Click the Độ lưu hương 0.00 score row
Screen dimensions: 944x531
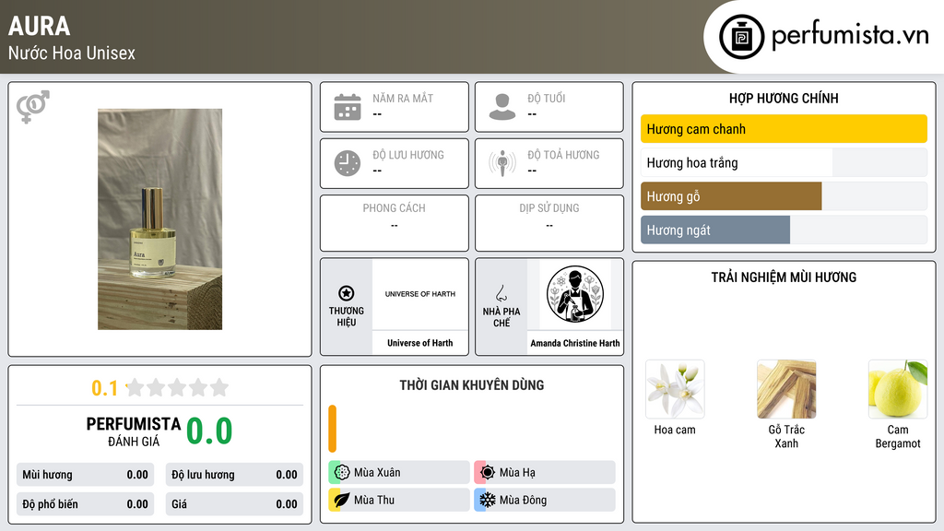234,475
